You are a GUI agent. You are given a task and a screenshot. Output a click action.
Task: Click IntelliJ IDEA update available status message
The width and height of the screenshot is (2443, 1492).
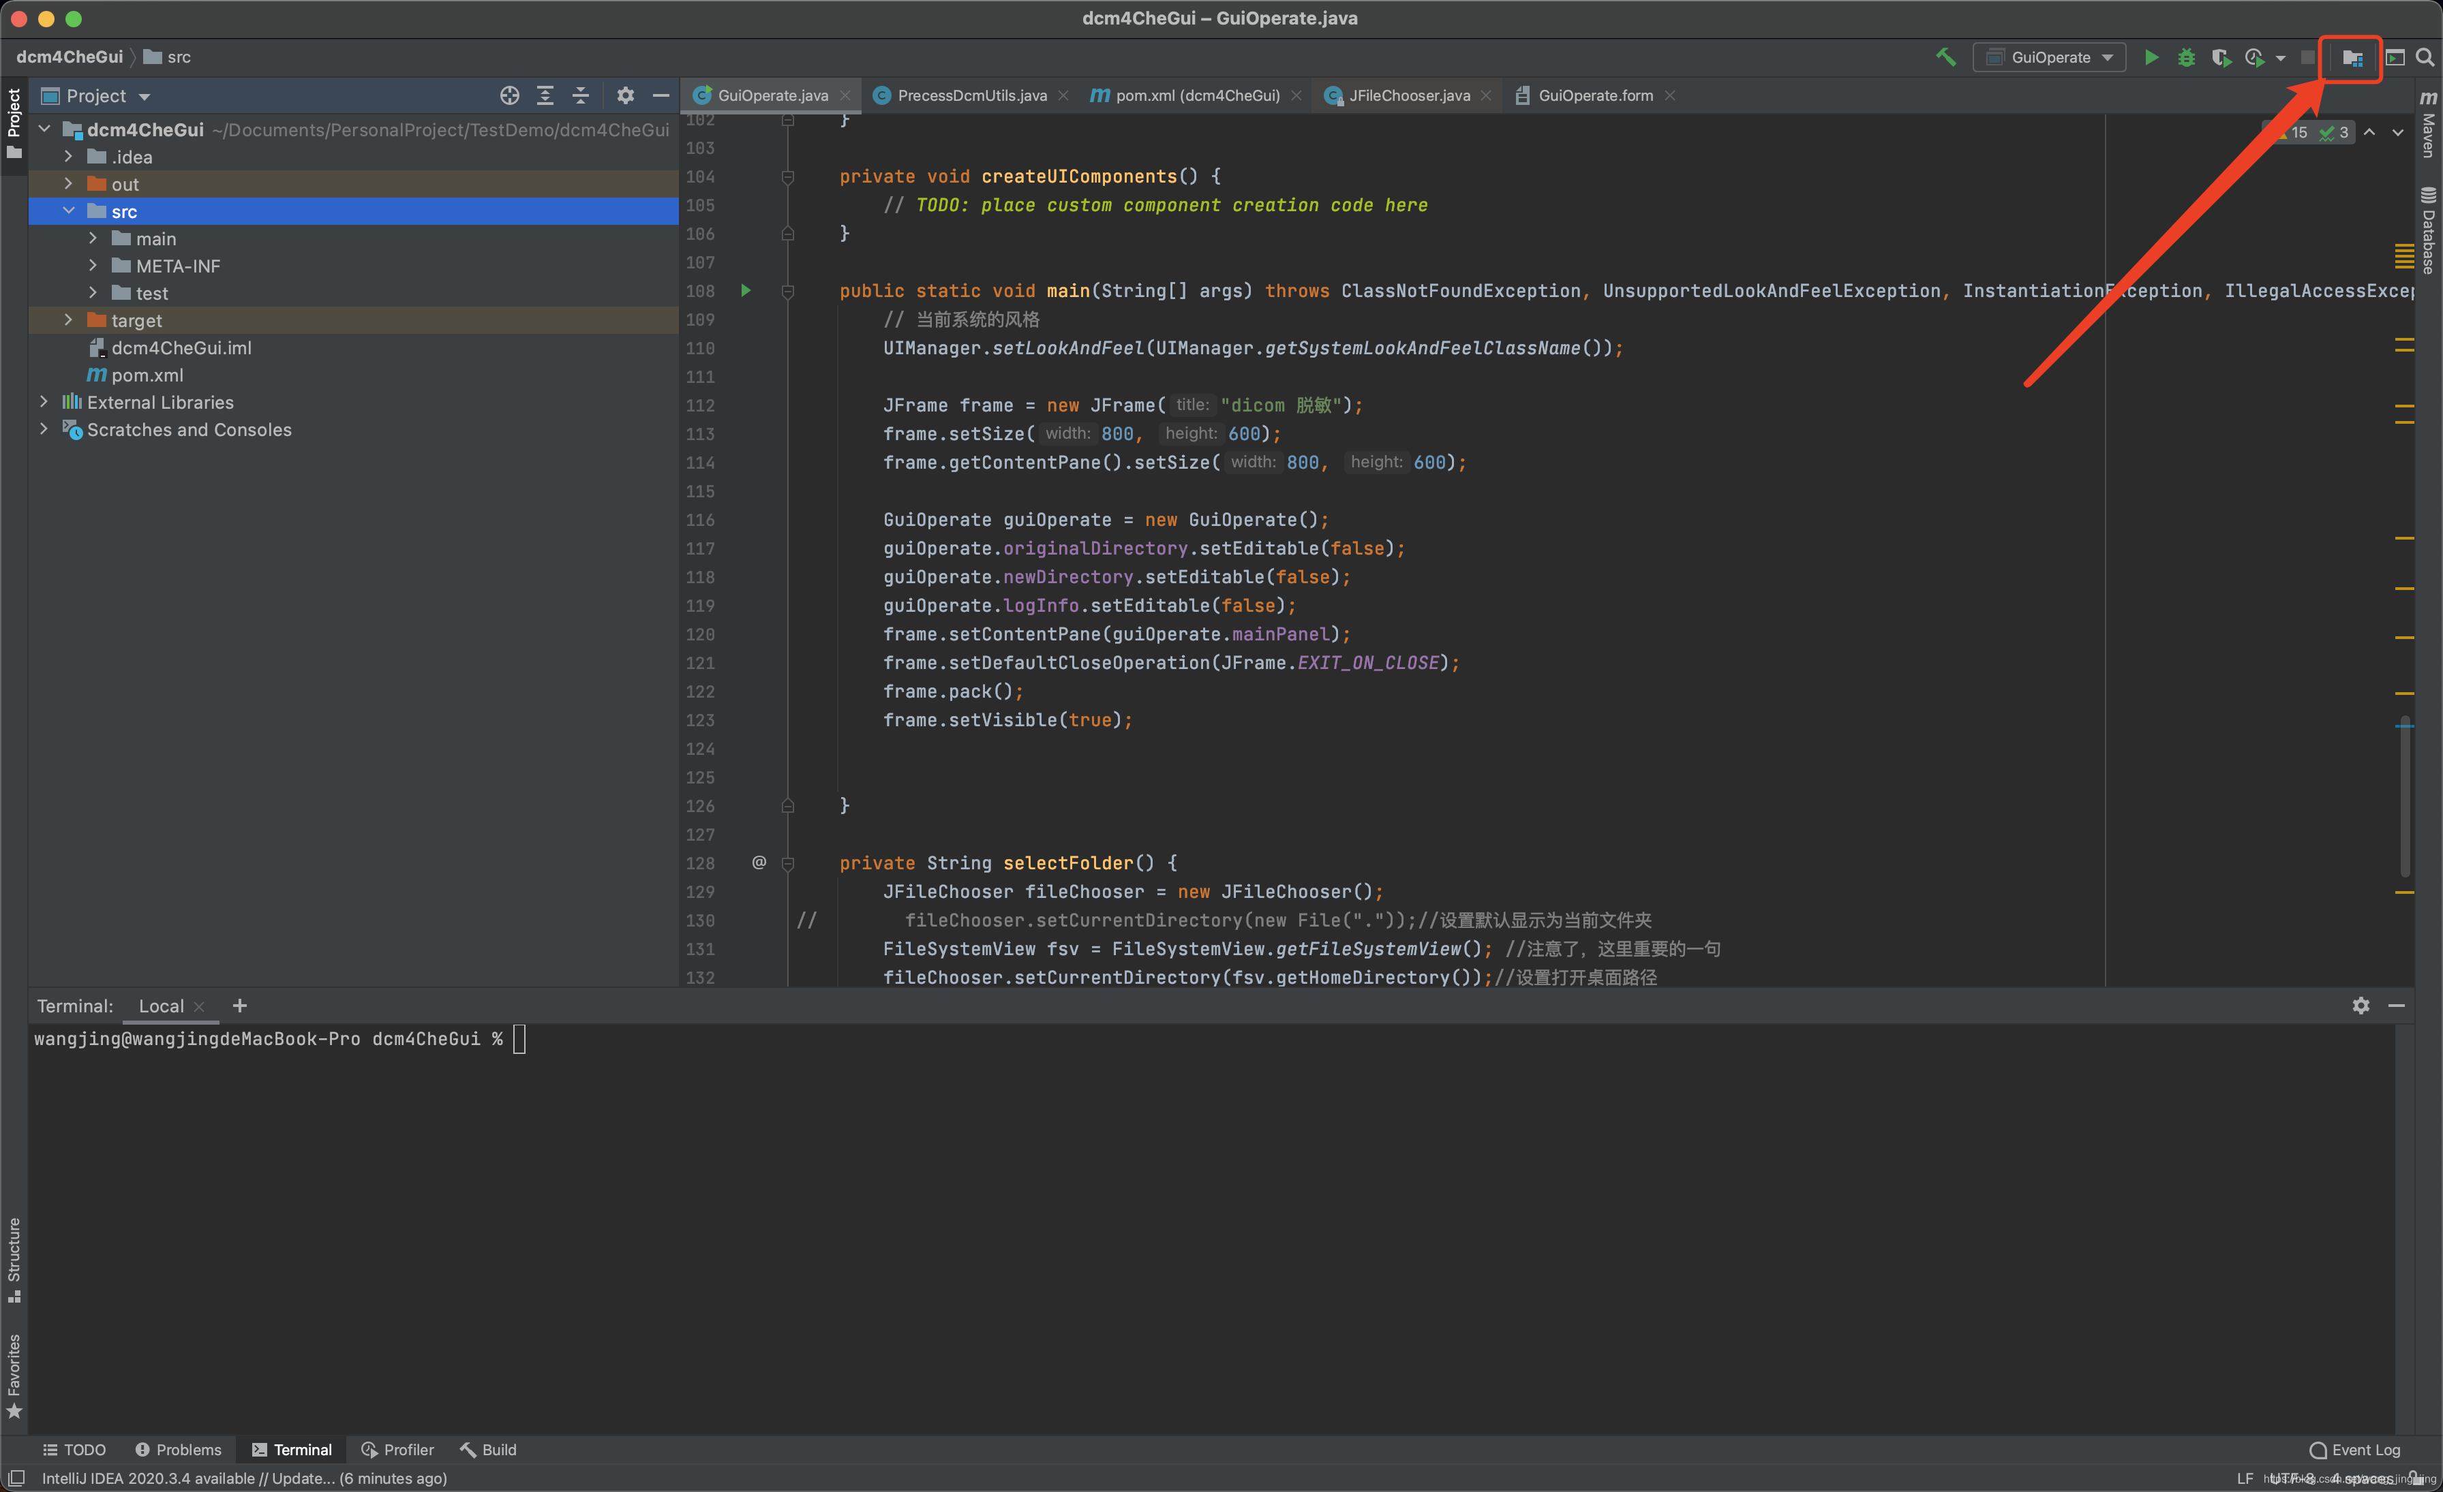click(x=244, y=1478)
